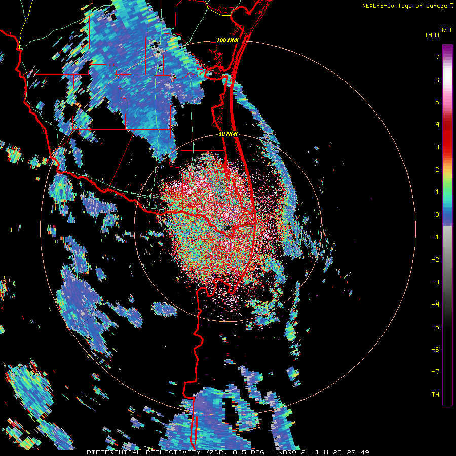The image size is (456, 456).
Task: Click the -4 dB legend value
Action: pos(435,305)
